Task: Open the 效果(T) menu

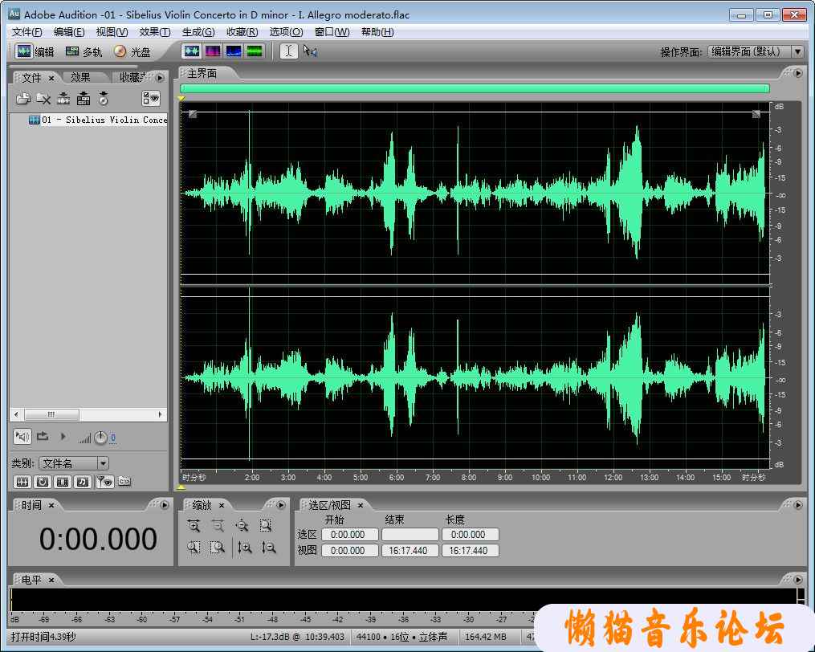Action: click(x=155, y=32)
